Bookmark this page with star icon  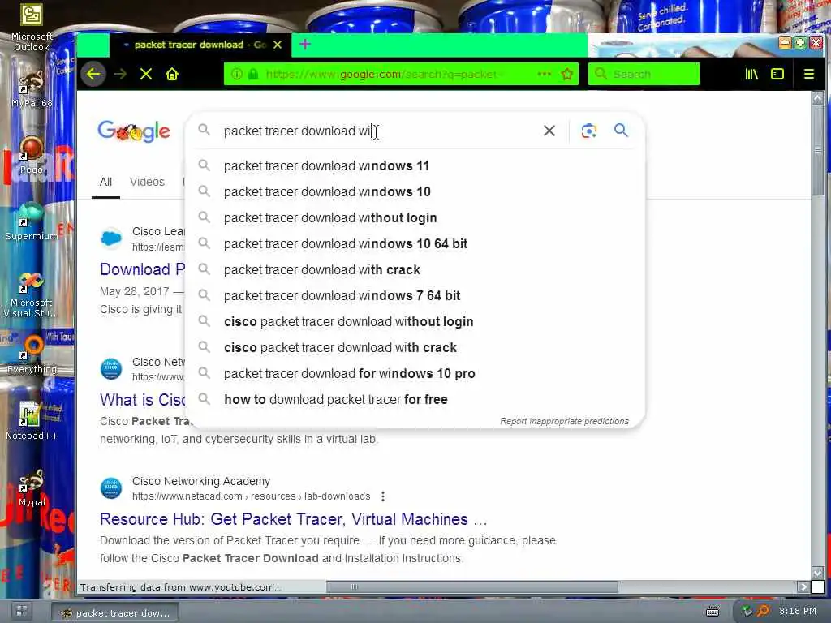tap(567, 74)
